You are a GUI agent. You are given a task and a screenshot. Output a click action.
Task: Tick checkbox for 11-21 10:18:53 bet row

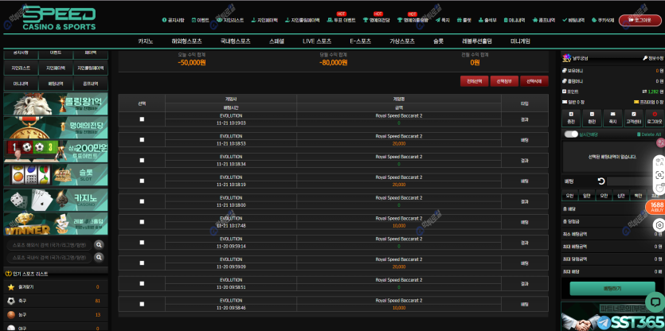142,140
